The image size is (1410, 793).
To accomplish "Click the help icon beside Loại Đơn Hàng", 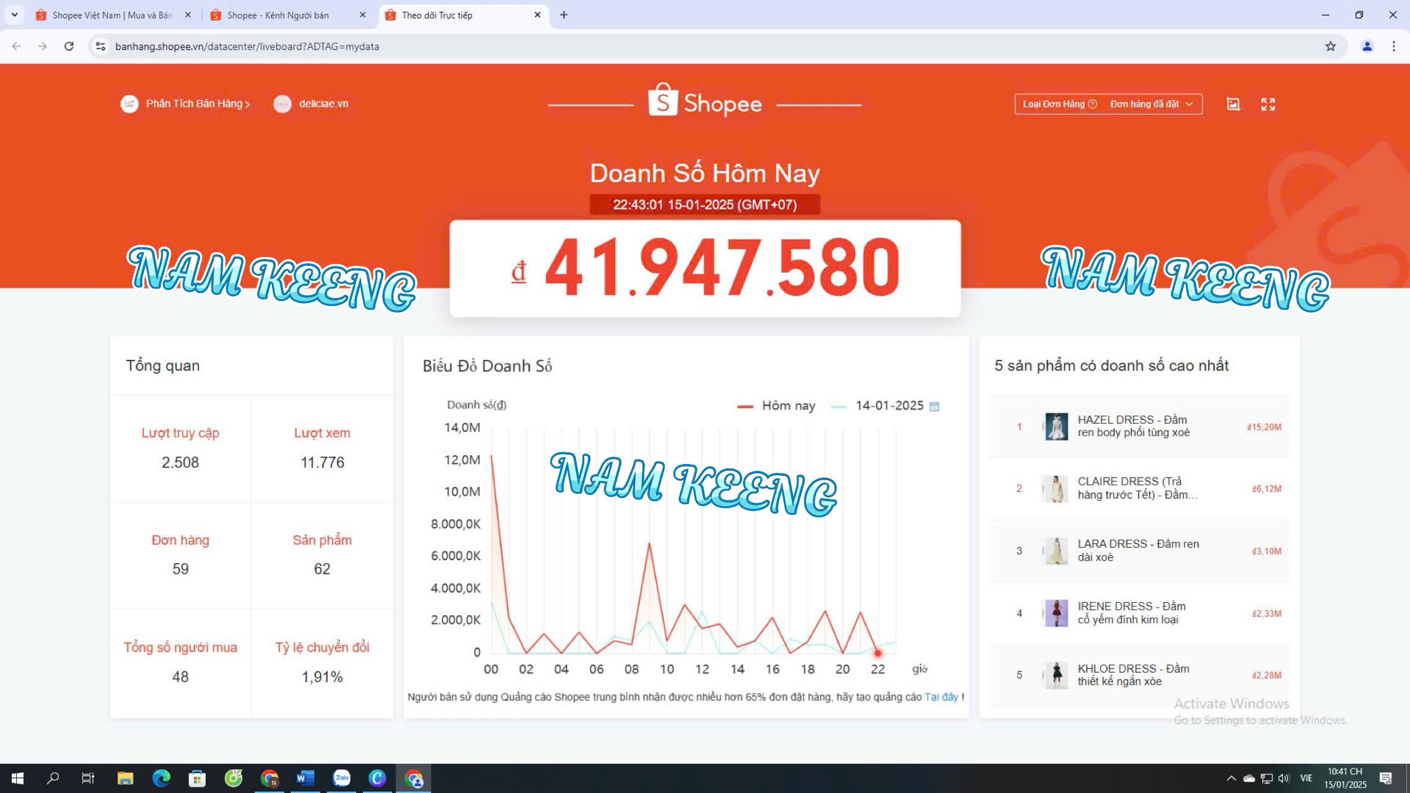I will pyautogui.click(x=1092, y=104).
